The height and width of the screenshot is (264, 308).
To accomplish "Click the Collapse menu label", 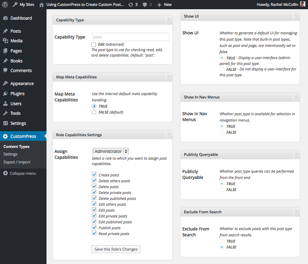I will click(x=23, y=173).
